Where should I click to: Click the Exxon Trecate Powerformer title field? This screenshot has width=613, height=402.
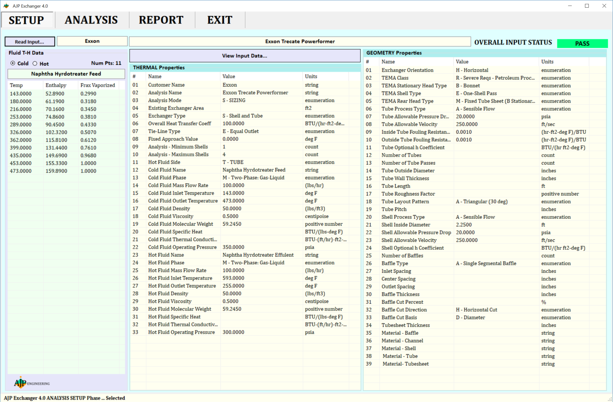[x=300, y=41]
